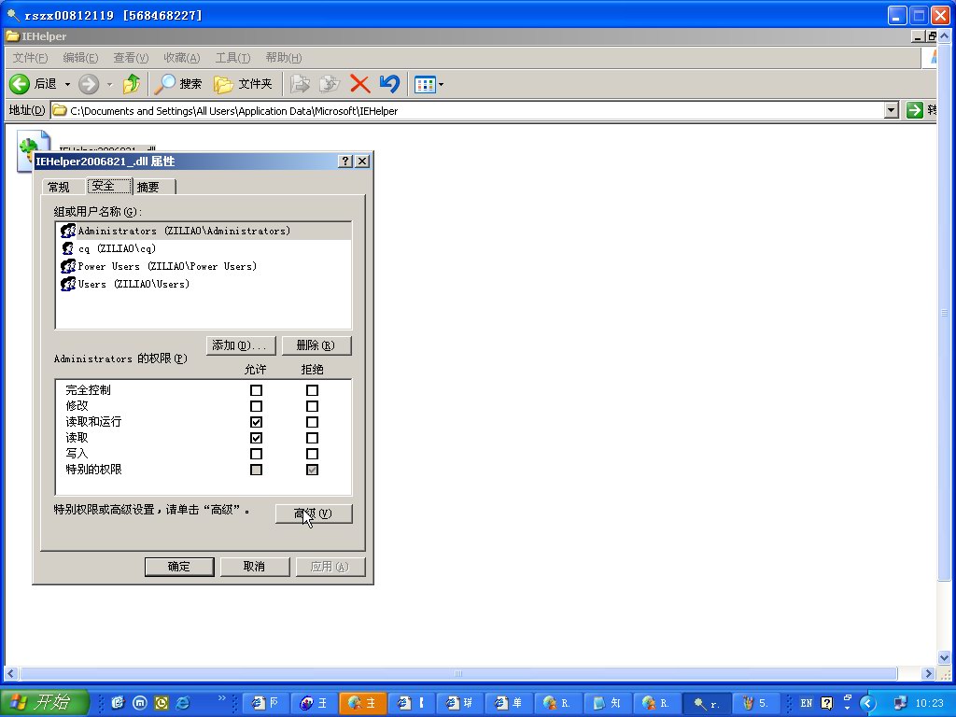Tick Allow for 完全控制
The image size is (956, 717).
coord(256,390)
